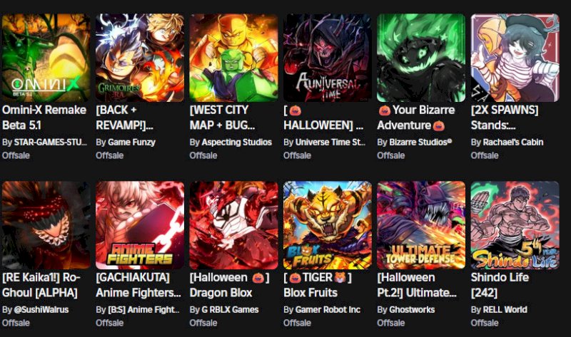Open the Ultimate Tower Defense thumbnail
The width and height of the screenshot is (571, 337).
coord(421,225)
